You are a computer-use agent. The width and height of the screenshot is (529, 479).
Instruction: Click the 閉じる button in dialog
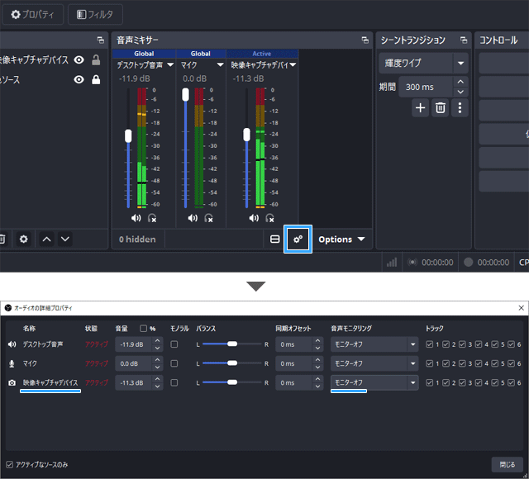coord(508,464)
